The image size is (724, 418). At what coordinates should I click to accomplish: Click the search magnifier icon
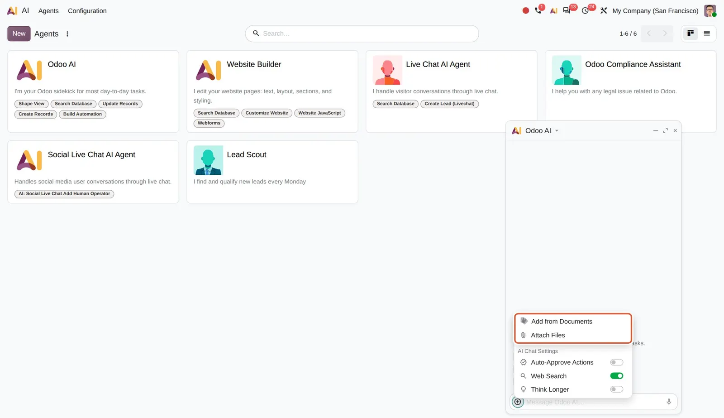[256, 33]
